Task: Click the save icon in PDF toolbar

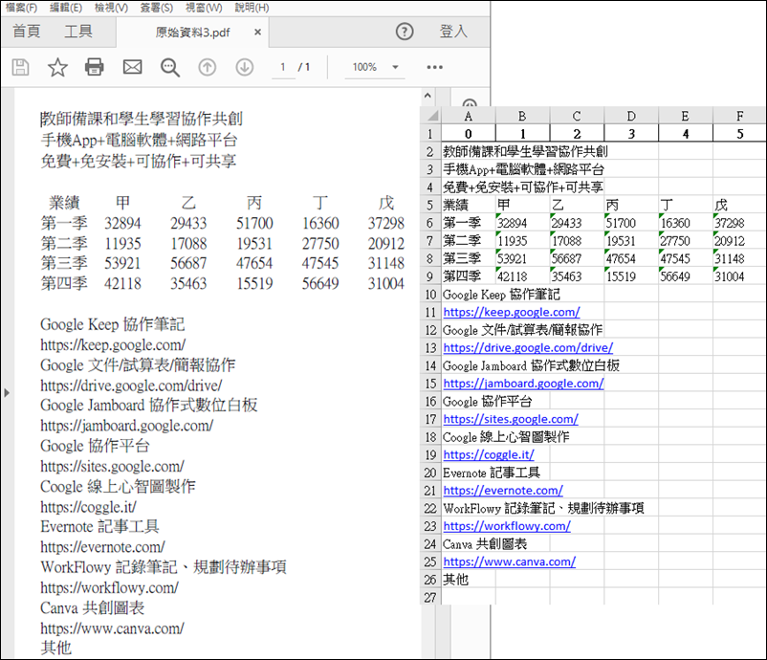Action: tap(20, 67)
